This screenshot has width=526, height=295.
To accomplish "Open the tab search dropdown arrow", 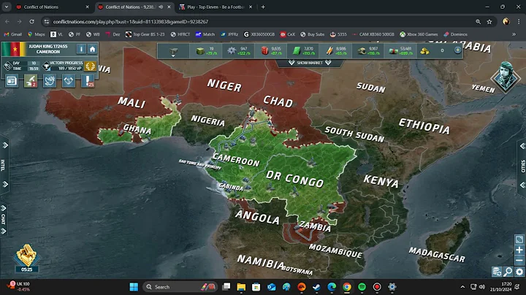I will 7,7.
